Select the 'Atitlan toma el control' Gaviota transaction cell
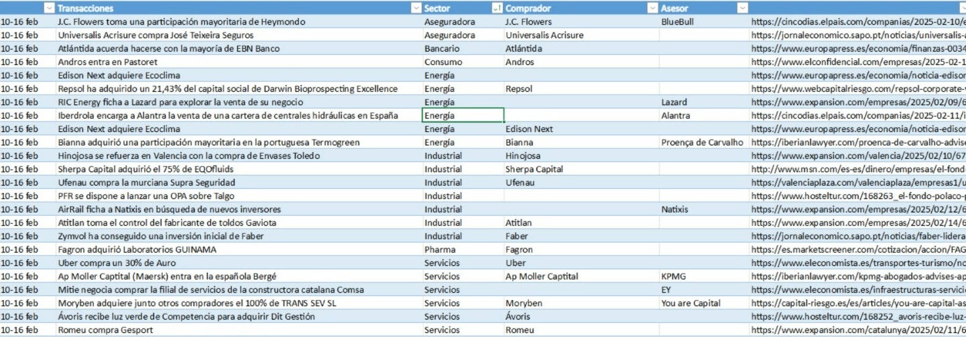 pyautogui.click(x=238, y=222)
